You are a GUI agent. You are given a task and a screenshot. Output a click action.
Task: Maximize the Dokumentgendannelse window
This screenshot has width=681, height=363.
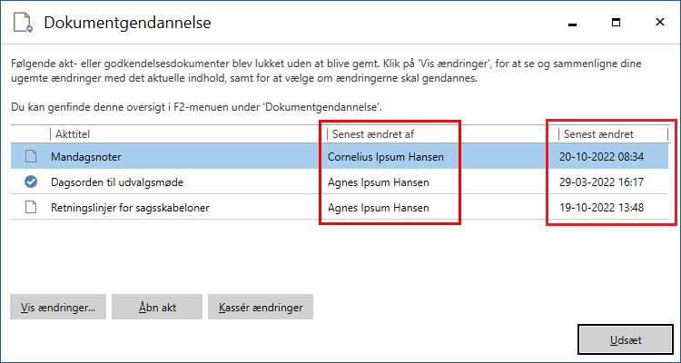[616, 22]
